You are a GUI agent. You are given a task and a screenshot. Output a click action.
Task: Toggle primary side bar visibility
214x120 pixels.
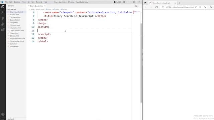pyautogui.click(x=115, y=2)
